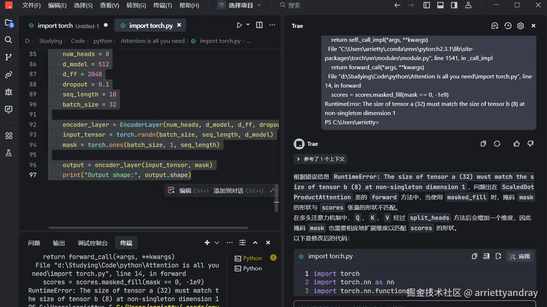Image resolution: width=547 pixels, height=307 pixels.
Task: Apply code with the 应用 button
Action: [x=520, y=256]
